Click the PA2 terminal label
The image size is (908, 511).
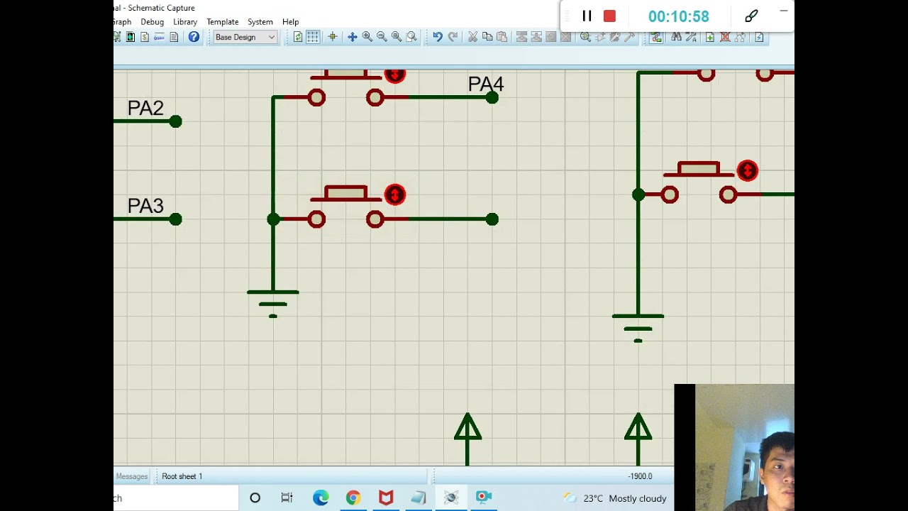(x=145, y=108)
